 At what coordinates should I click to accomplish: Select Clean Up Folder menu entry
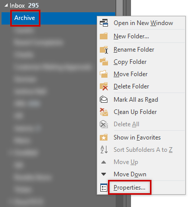(x=135, y=112)
